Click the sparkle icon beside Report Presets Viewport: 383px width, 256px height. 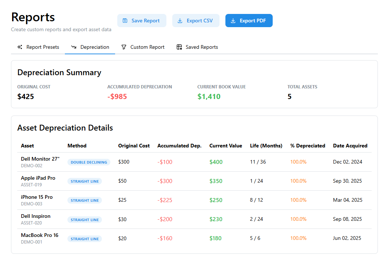[x=20, y=47]
